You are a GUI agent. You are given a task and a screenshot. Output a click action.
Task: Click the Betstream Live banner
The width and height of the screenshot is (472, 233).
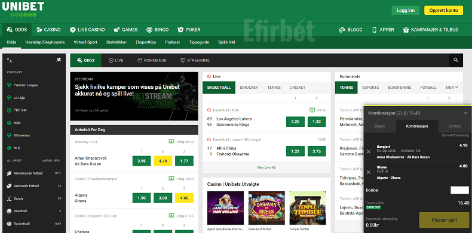pos(134,96)
